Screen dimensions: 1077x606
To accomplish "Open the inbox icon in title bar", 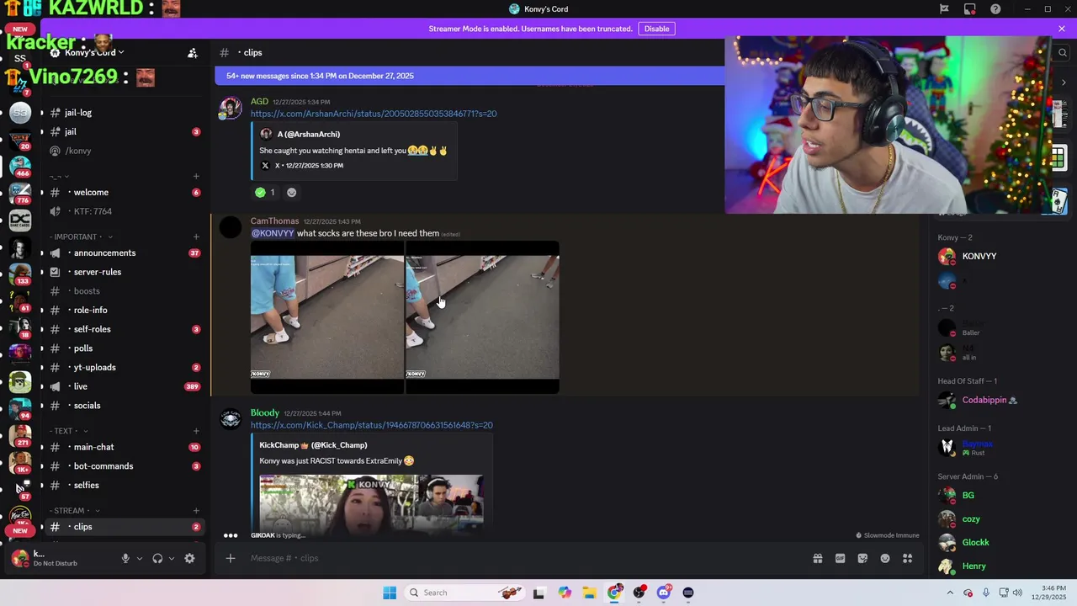I will 970,9.
